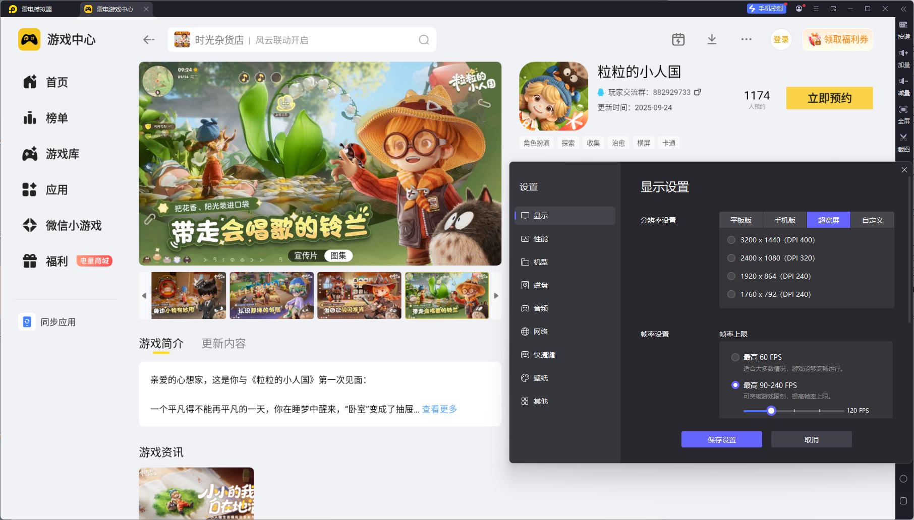Select the 借自己闪闪发光 screenshot thumbnail
914x520 pixels.
click(359, 296)
